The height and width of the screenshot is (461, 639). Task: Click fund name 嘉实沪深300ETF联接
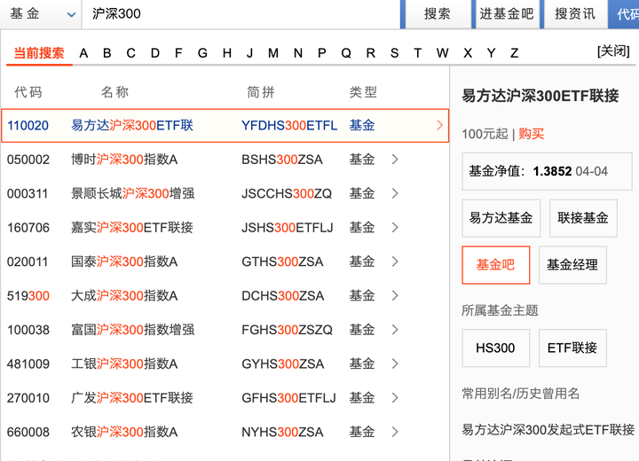coord(132,227)
